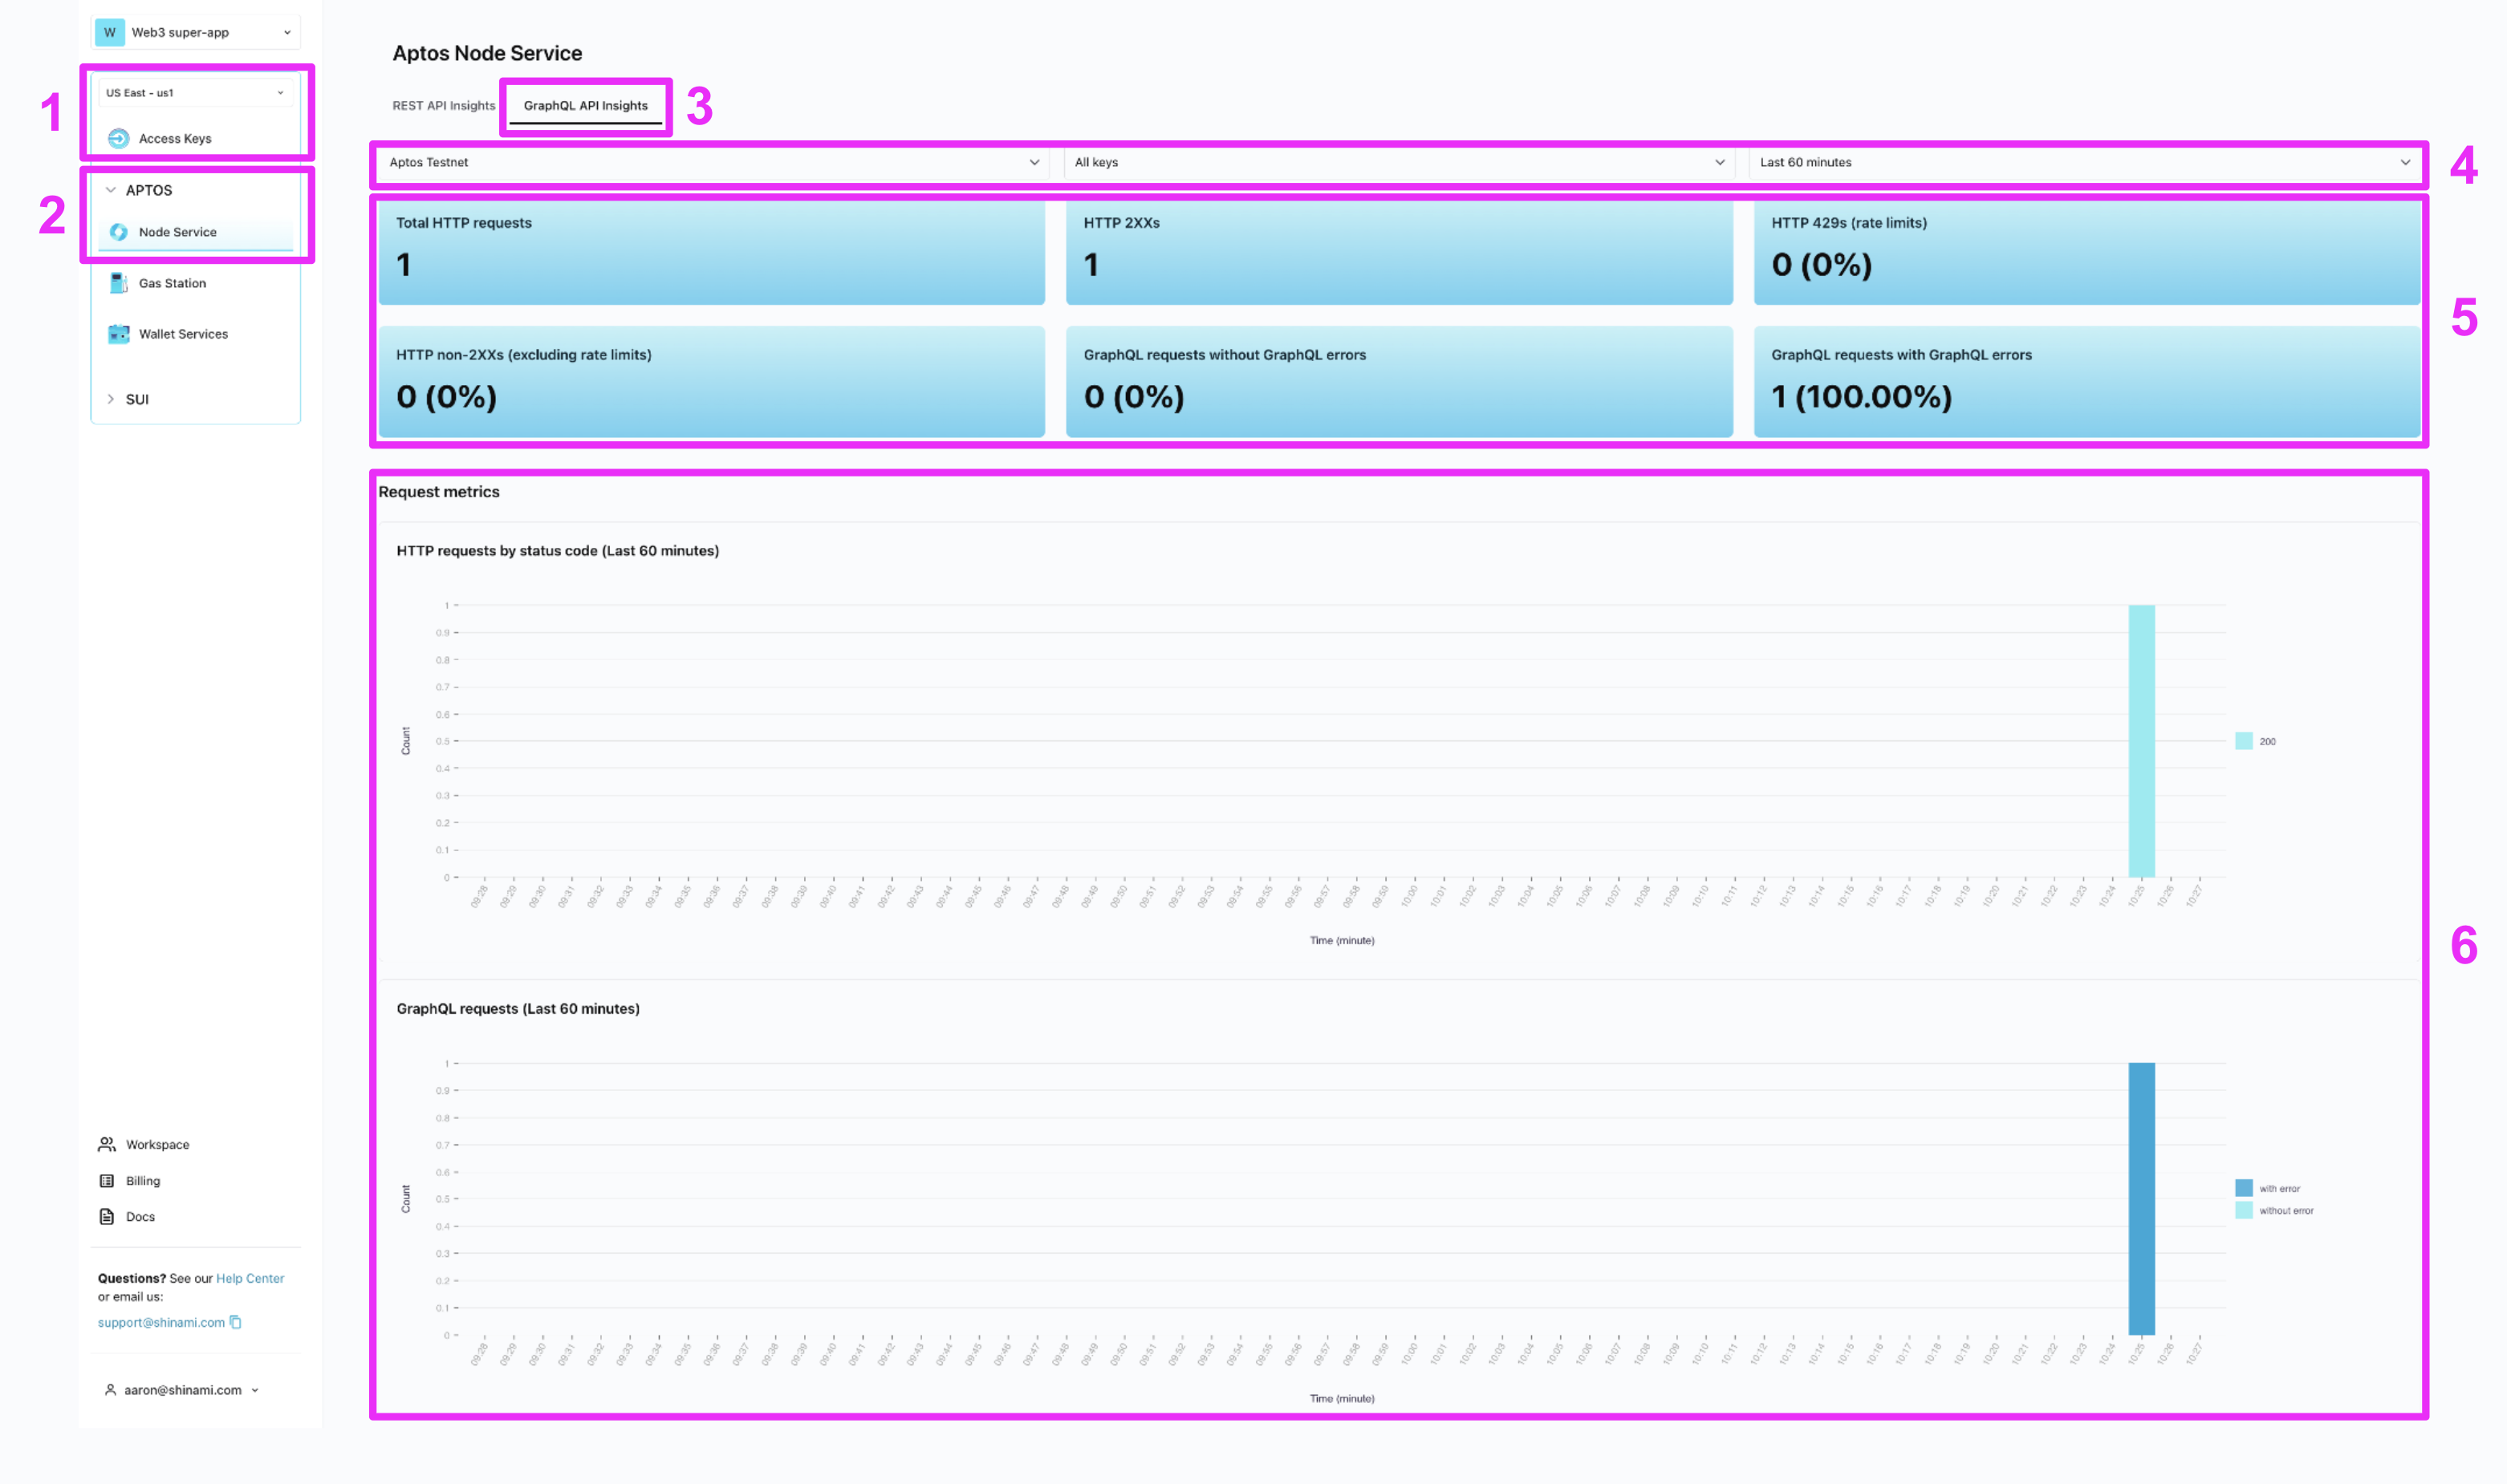Click the support@shinami.com email link
Screen dimensions: 2507x1484
(x=161, y=1322)
